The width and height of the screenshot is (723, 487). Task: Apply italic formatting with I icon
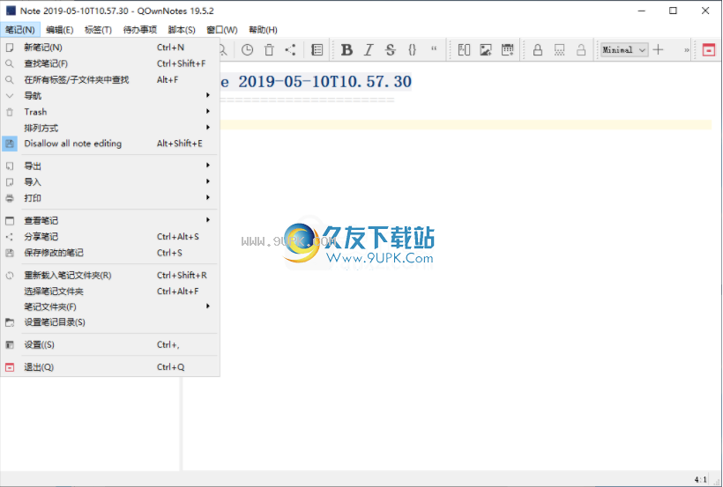(x=369, y=50)
